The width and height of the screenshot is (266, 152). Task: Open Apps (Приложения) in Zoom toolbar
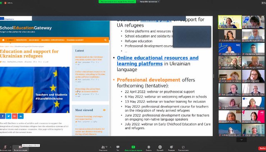click(x=183, y=148)
